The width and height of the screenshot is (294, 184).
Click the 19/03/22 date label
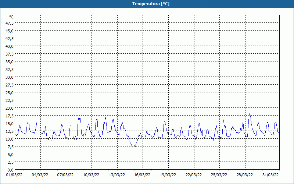click(x=168, y=175)
